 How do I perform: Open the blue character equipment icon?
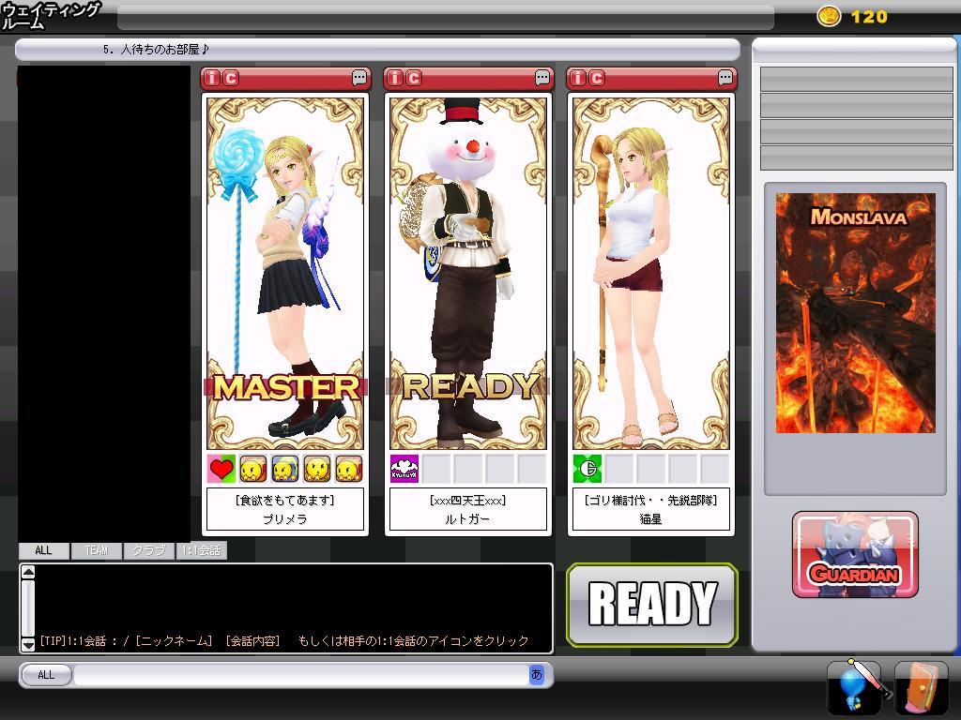point(854,688)
